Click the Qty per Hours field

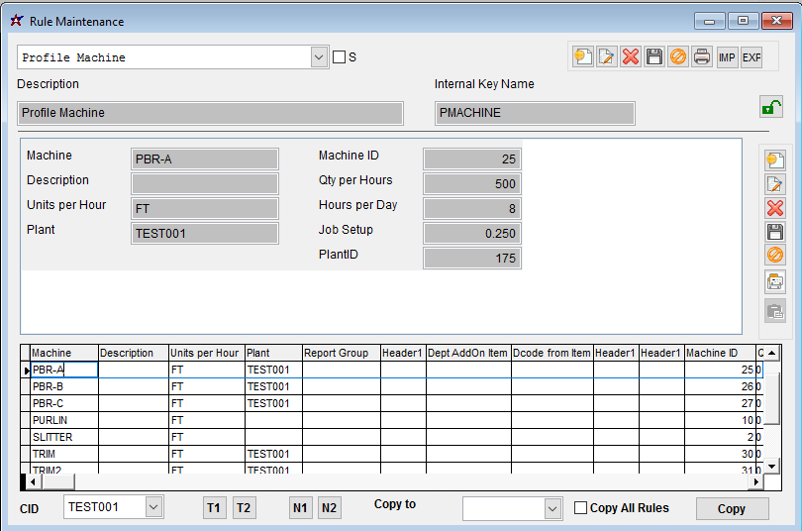tap(471, 183)
